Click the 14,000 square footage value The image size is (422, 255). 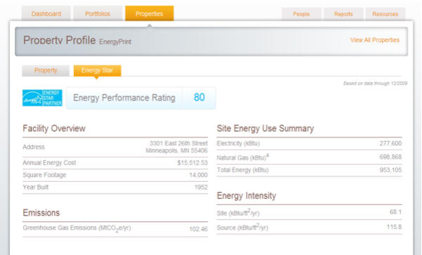point(198,175)
